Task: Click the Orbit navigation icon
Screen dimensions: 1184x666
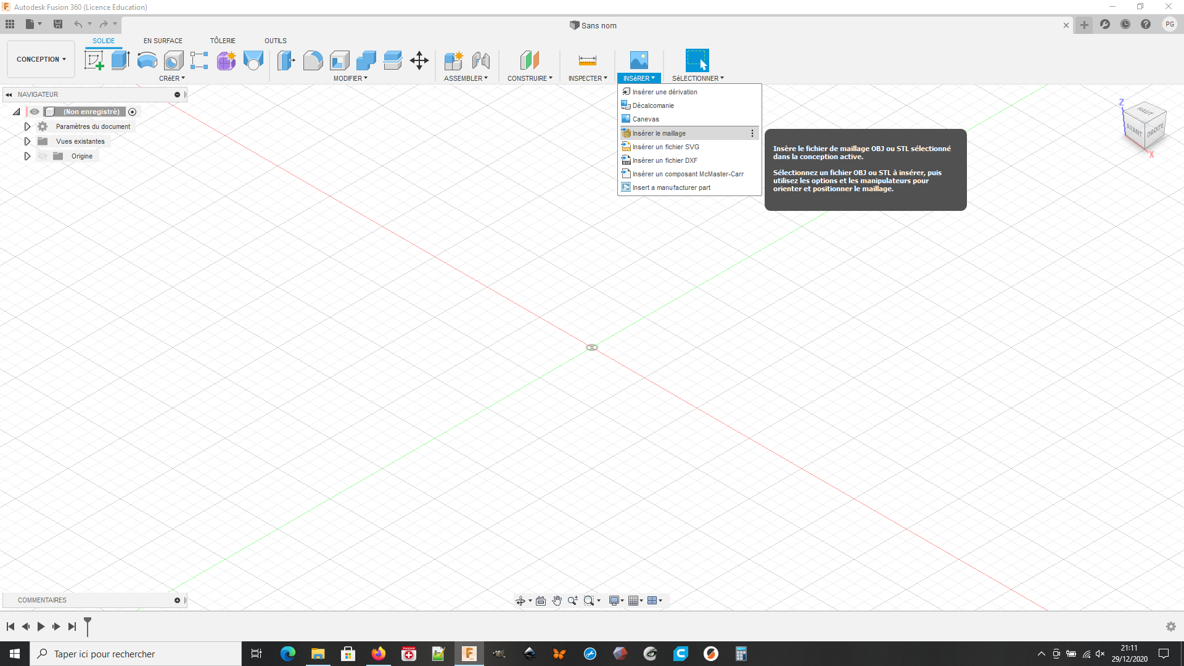Action: [520, 601]
